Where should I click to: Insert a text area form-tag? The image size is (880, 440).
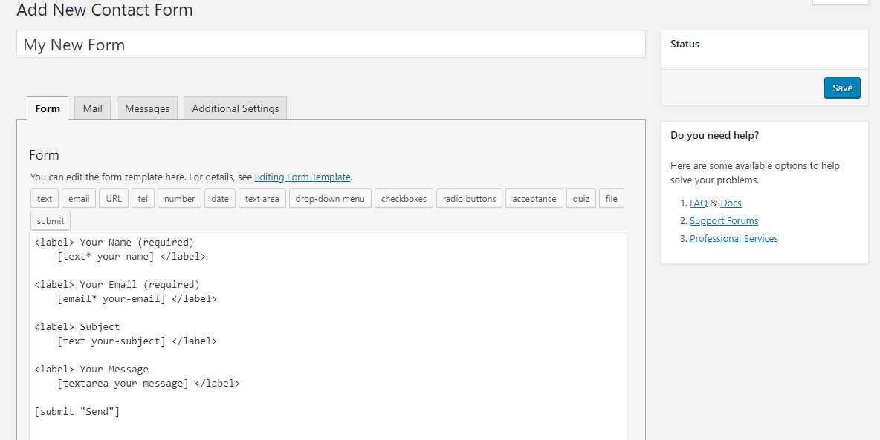pyautogui.click(x=262, y=198)
